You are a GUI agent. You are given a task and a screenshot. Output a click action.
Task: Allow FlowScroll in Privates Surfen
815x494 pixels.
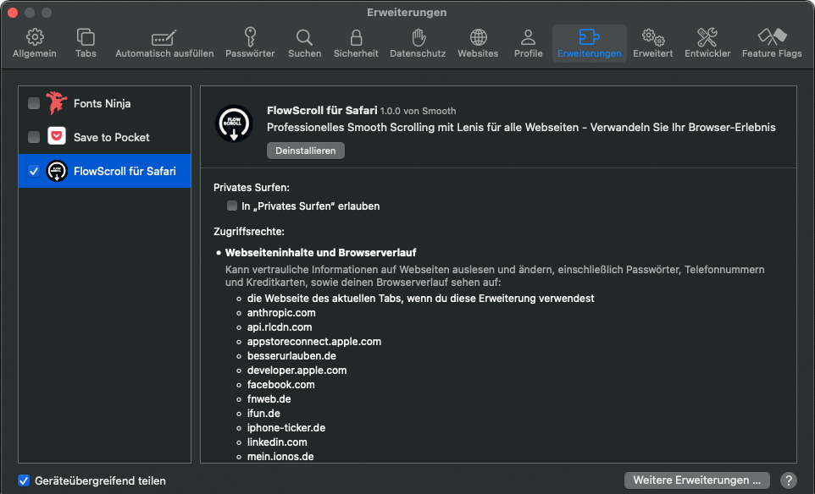coord(232,206)
